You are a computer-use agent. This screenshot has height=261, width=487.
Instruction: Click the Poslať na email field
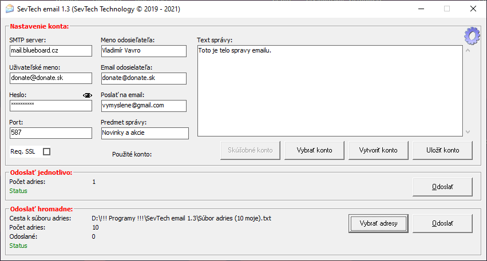(x=143, y=106)
